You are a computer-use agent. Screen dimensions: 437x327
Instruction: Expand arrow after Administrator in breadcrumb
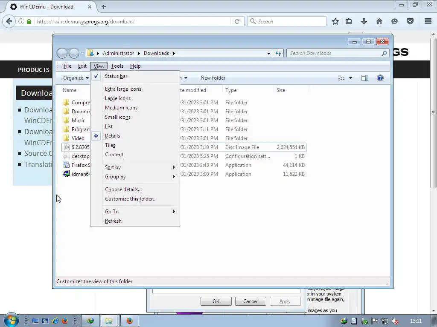(139, 53)
